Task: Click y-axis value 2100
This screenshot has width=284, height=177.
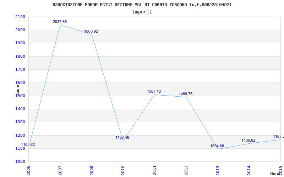Action: click(20, 17)
